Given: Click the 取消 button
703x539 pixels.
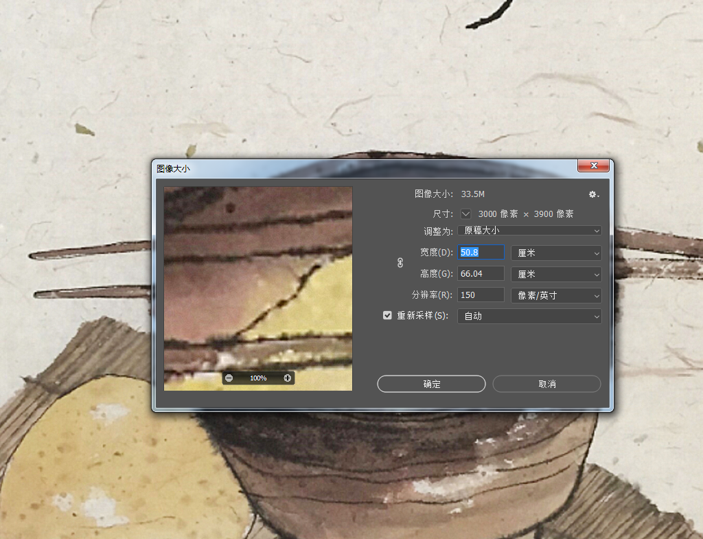Looking at the screenshot, I should coord(547,384).
